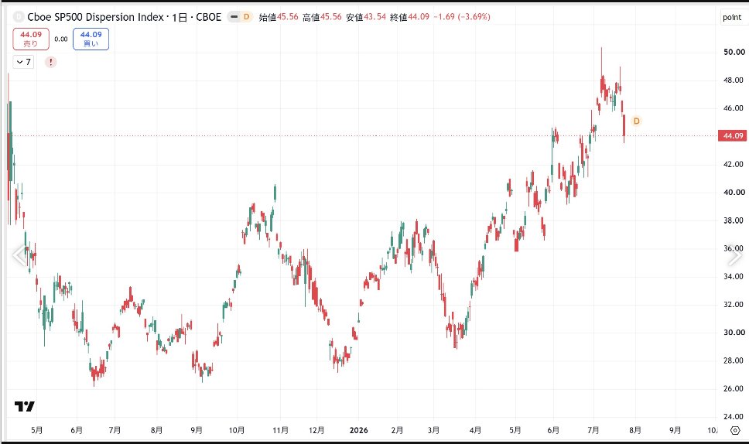The image size is (749, 444).
Task: Click the 36.00 price axis label
Action: pos(734,248)
